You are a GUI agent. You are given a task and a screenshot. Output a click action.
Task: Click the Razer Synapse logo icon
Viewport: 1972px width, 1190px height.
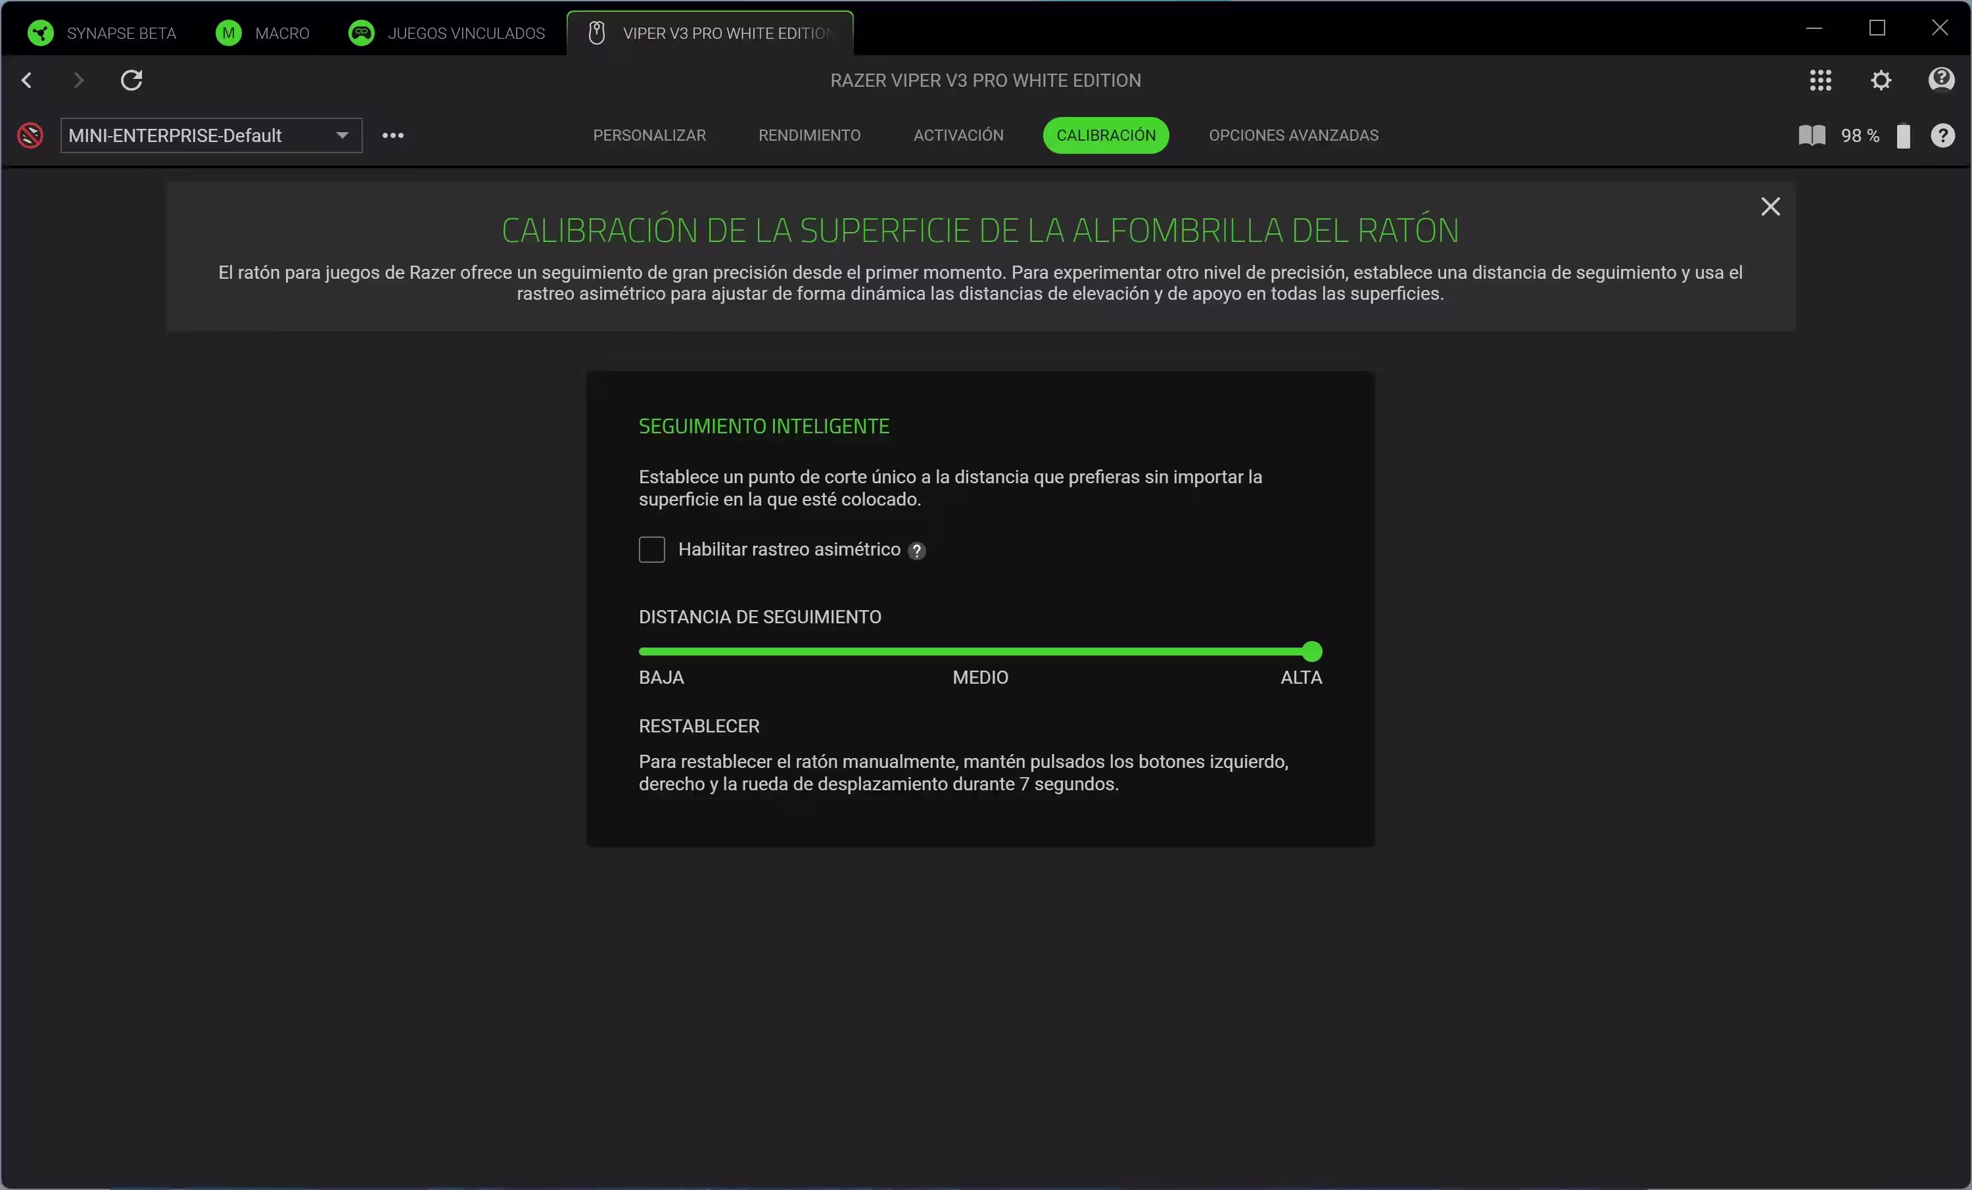pyautogui.click(x=40, y=33)
